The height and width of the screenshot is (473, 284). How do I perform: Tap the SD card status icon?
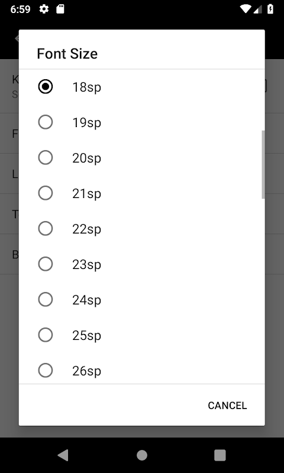coord(60,9)
